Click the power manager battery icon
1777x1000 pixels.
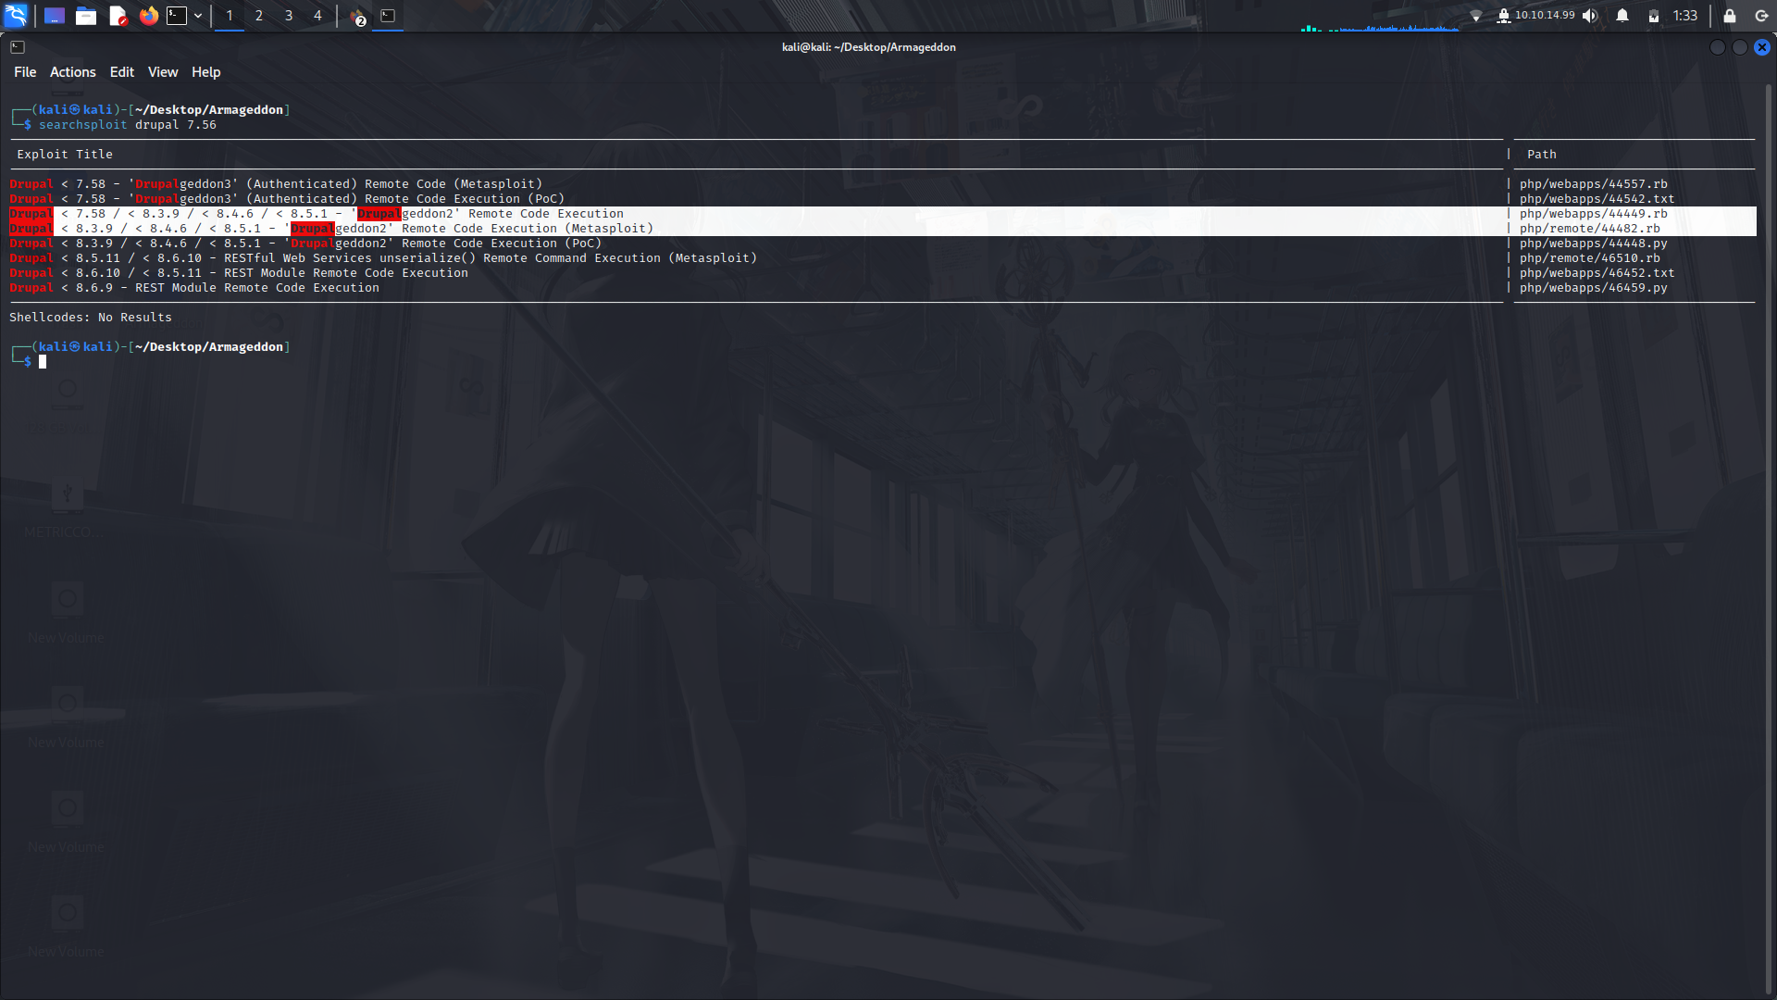[x=1653, y=15]
